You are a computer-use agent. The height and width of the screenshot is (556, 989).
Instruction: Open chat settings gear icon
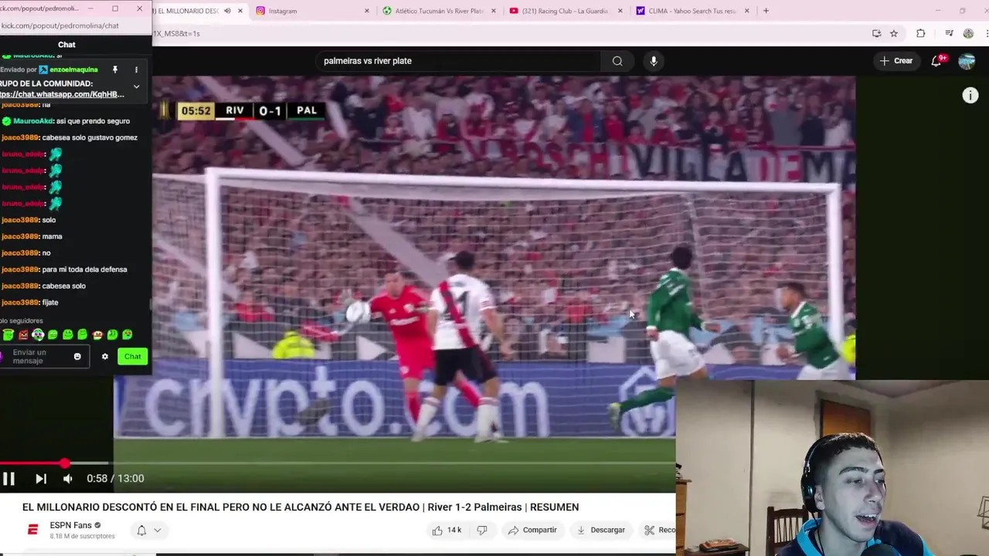click(x=105, y=356)
